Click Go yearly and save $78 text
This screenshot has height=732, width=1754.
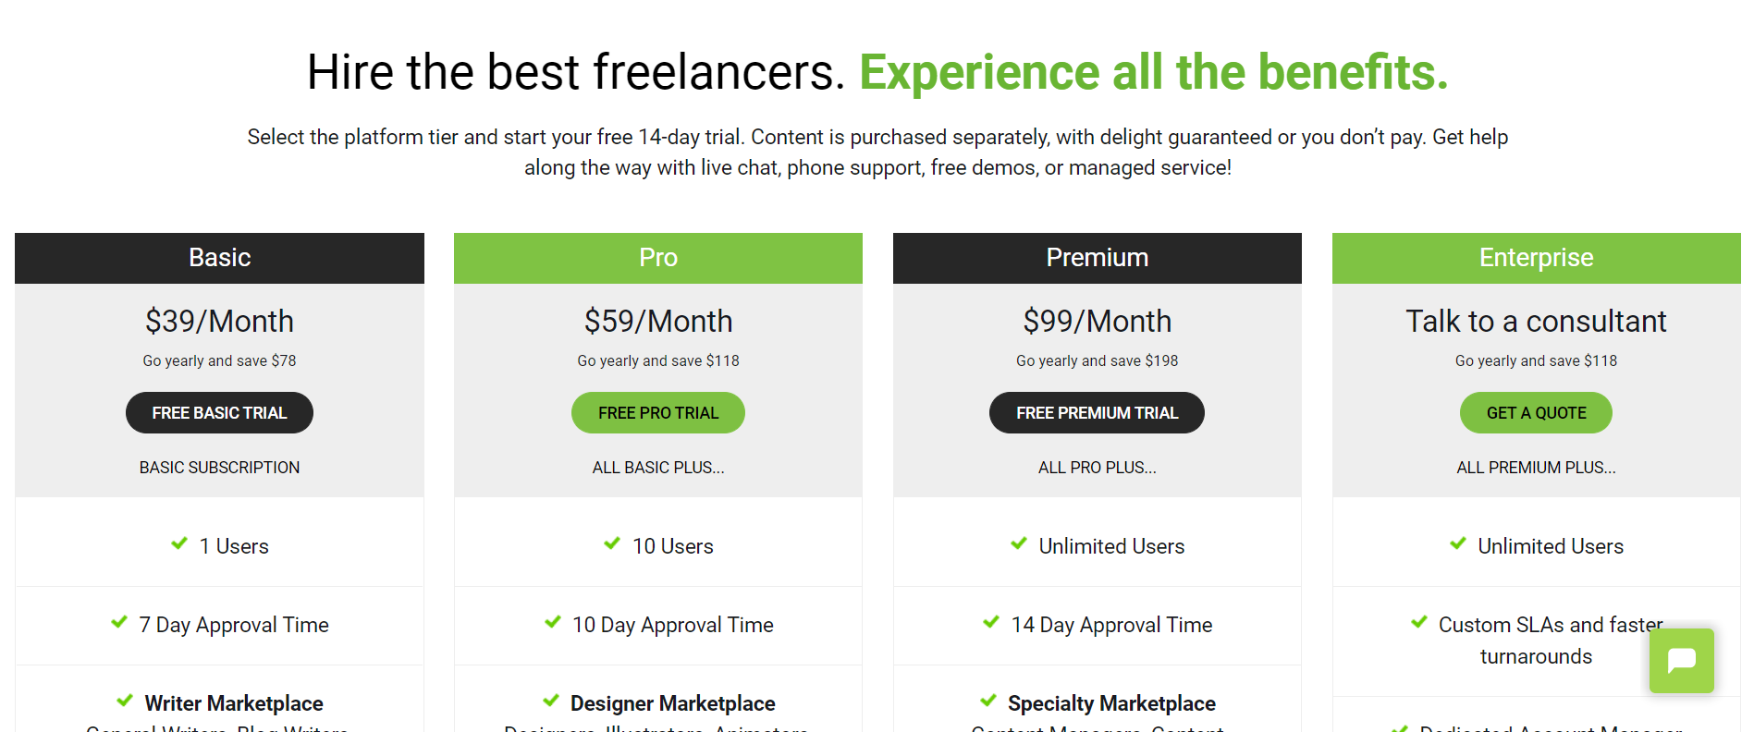[219, 360]
